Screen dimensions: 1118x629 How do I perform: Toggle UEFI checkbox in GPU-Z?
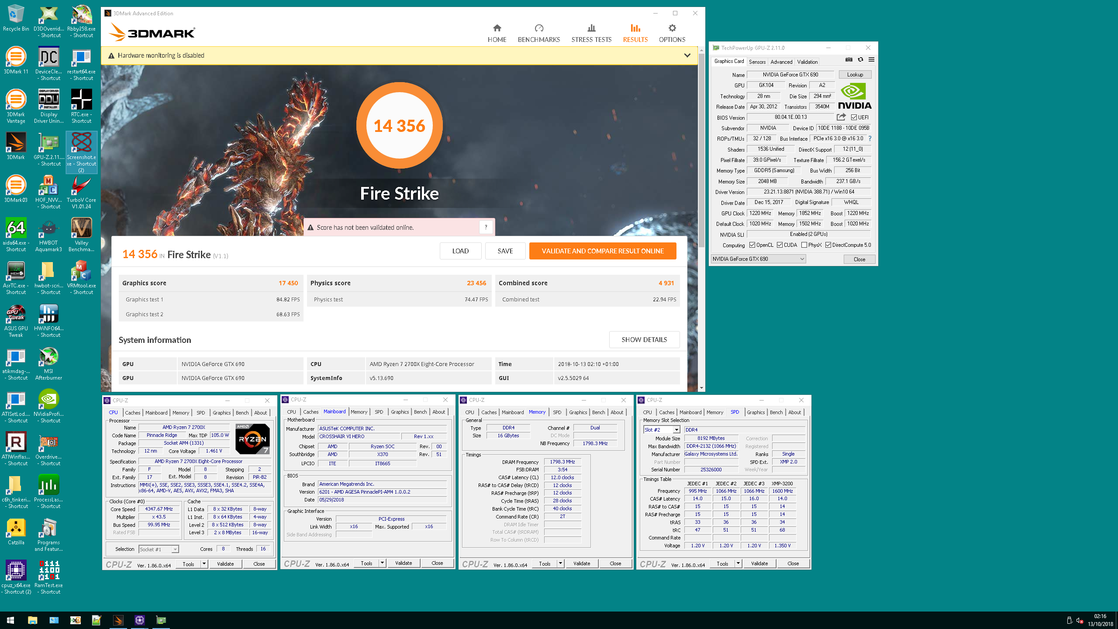click(854, 117)
